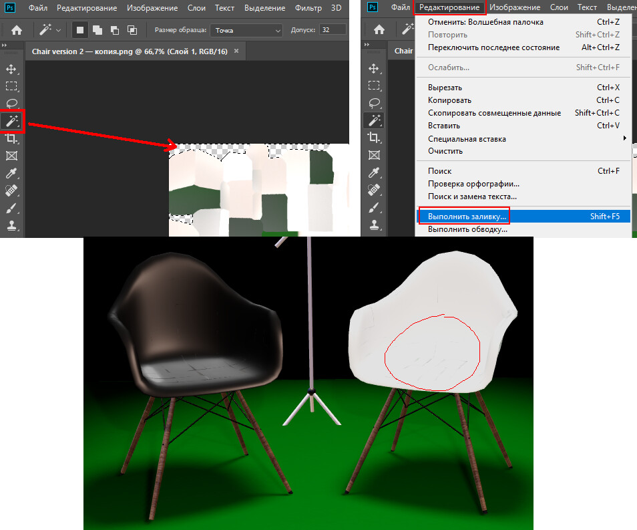
Task: Choose Вырезать from the edit menu
Action: click(x=523, y=88)
